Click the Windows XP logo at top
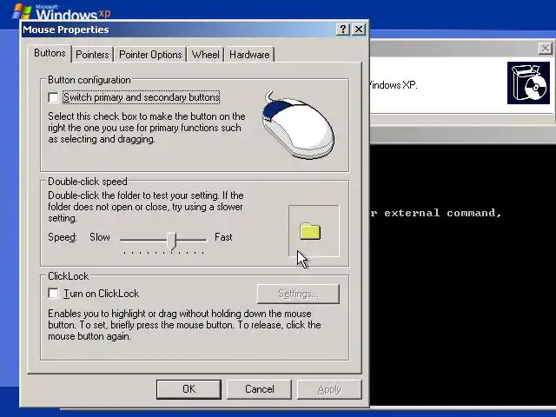 [62, 11]
